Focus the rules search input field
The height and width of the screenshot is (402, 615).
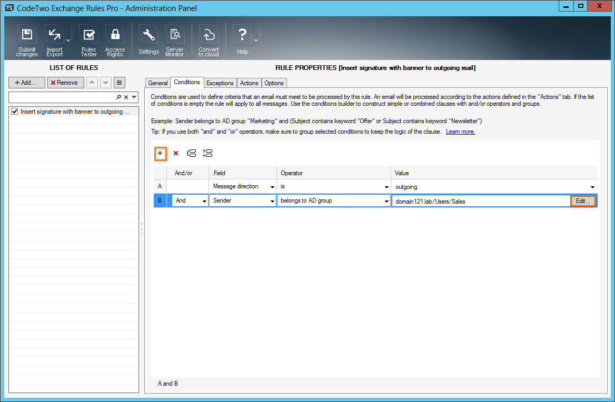pos(62,97)
